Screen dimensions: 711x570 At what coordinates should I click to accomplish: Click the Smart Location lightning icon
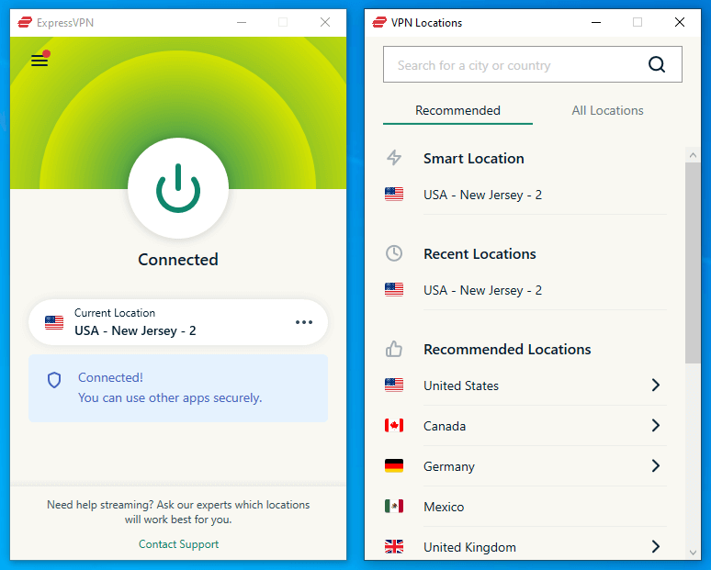[393, 158]
